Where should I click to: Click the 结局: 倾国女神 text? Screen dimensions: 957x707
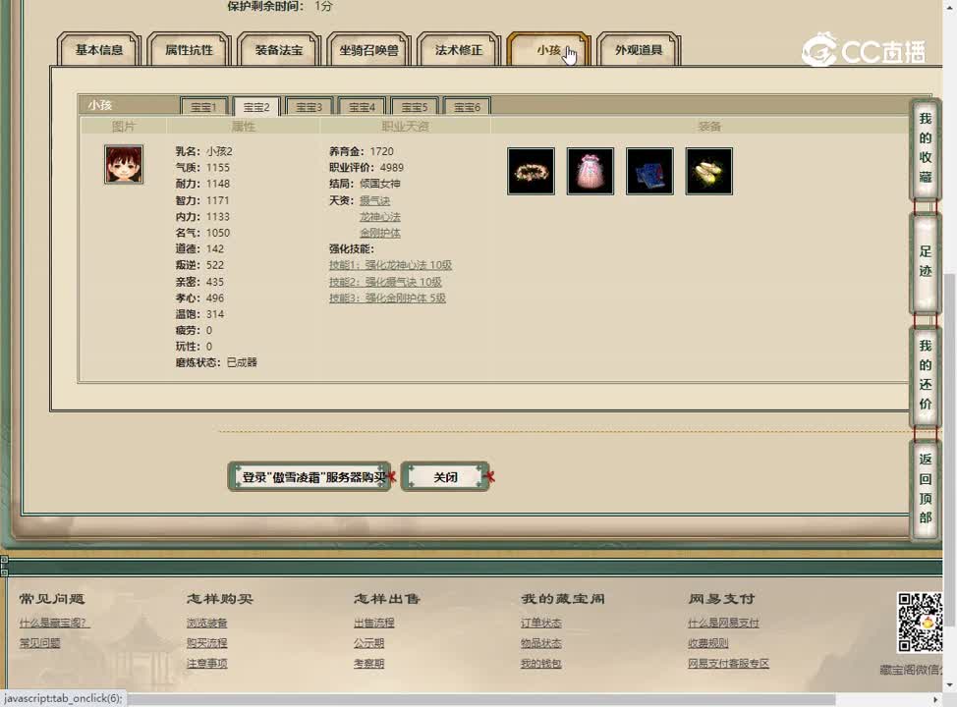365,184
